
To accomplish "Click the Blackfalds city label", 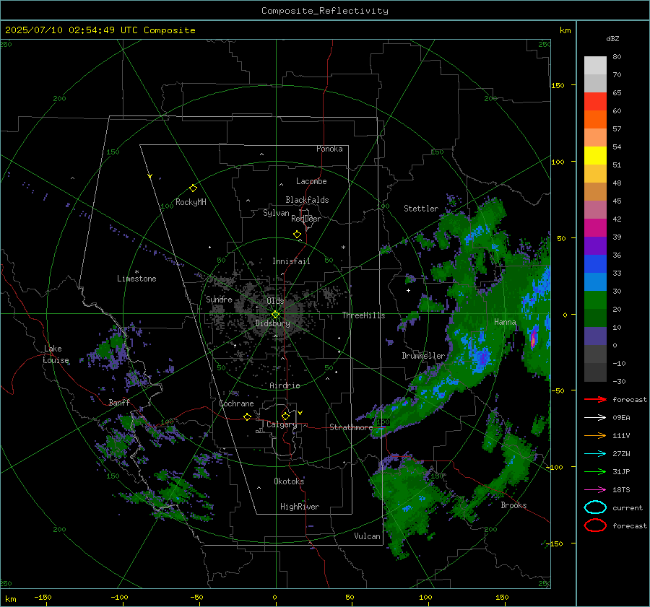I will [307, 200].
